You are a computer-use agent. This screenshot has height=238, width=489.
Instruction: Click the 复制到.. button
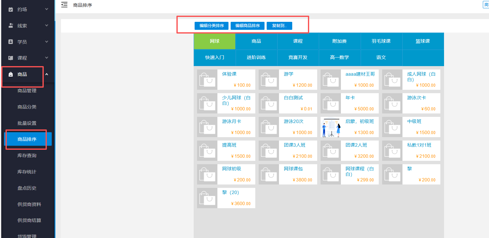click(x=279, y=26)
